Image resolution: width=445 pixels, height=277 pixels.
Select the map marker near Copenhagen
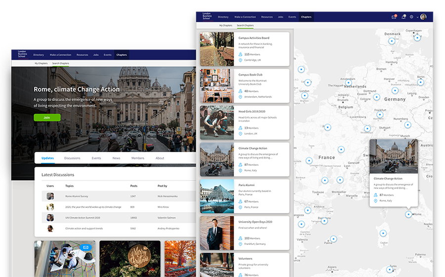[x=417, y=38]
